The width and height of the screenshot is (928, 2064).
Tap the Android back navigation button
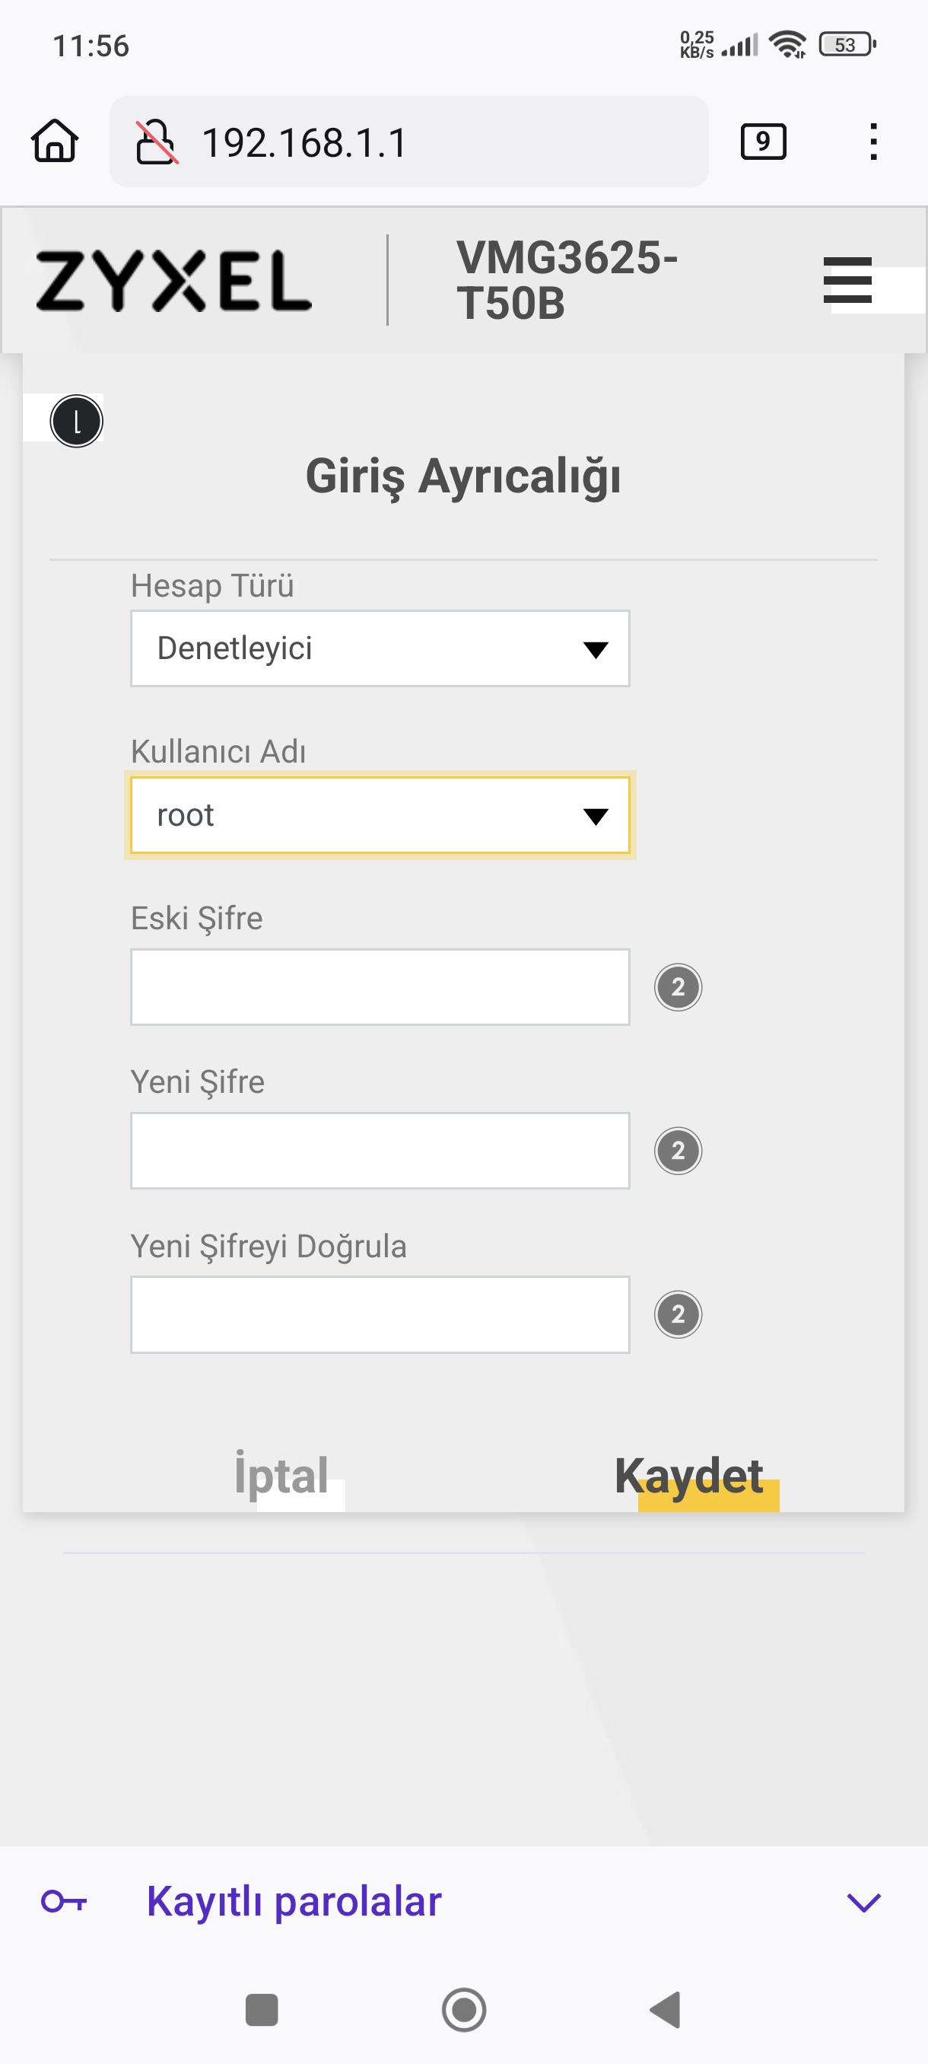[x=666, y=2009]
